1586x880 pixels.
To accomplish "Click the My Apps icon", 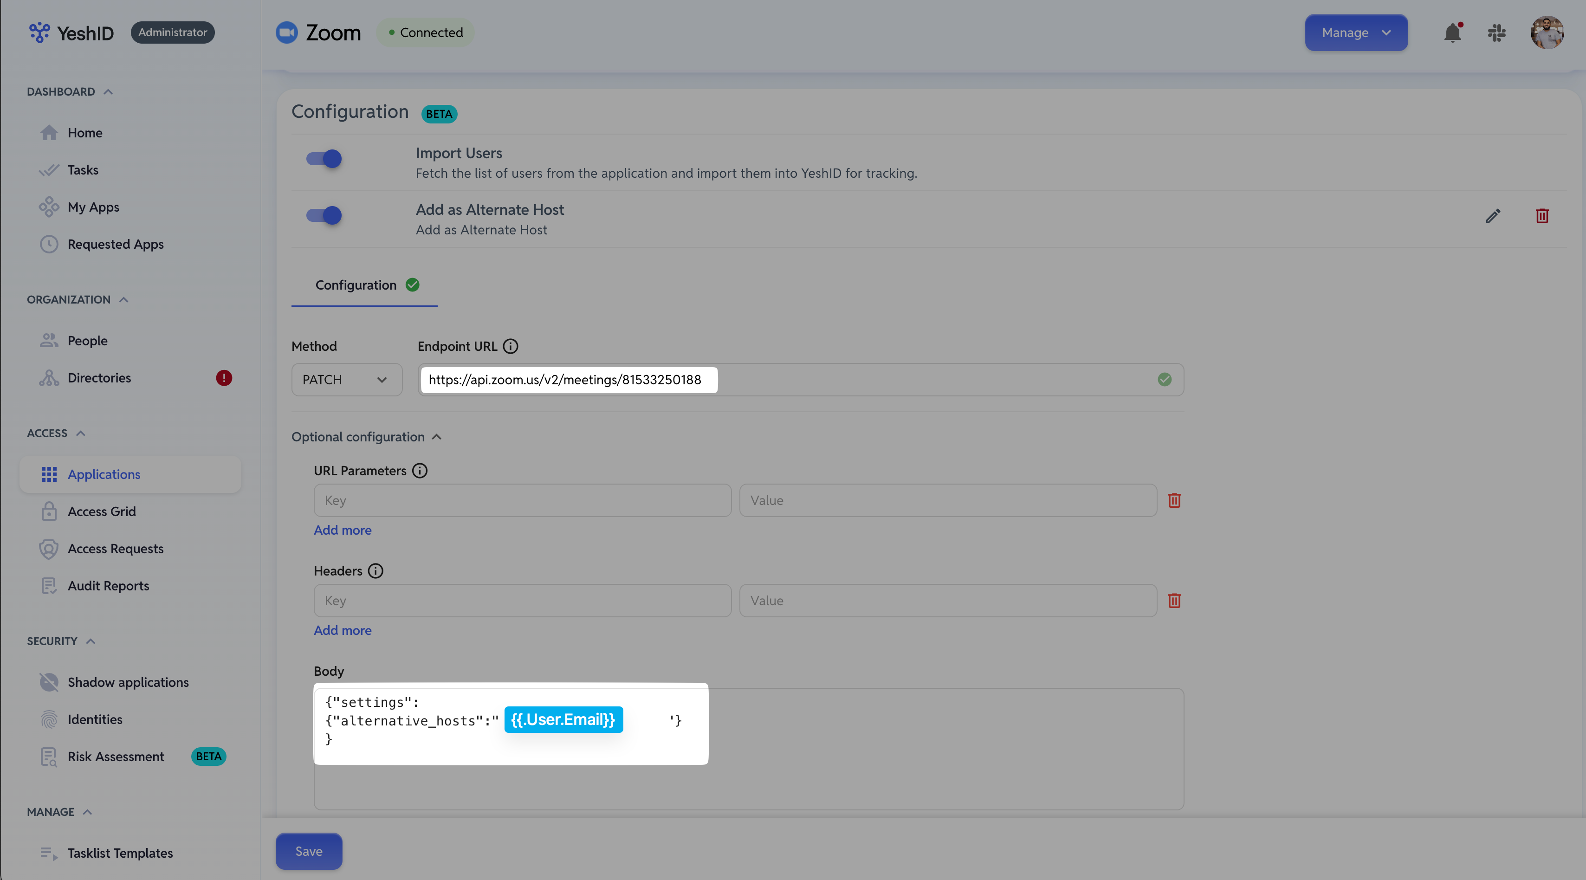I will pos(49,207).
